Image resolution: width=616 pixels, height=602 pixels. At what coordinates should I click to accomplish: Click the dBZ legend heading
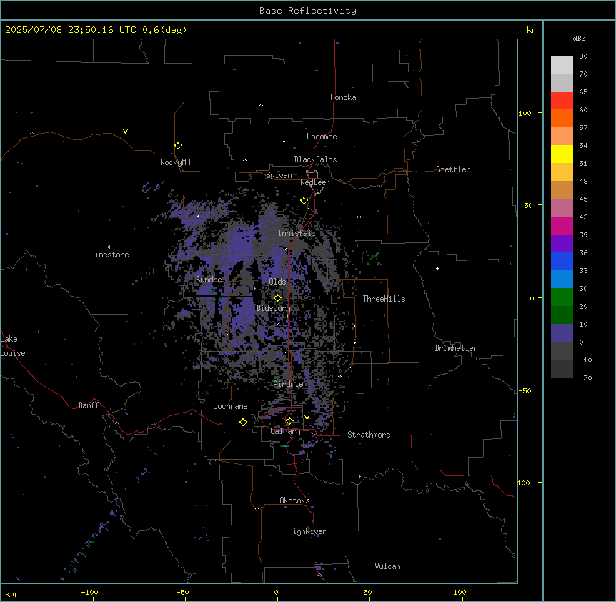tap(579, 38)
